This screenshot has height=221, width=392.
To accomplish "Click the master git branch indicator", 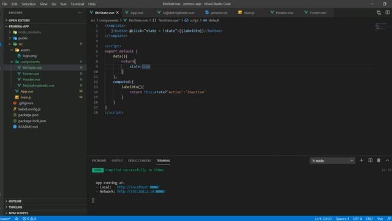I will click(6, 219).
